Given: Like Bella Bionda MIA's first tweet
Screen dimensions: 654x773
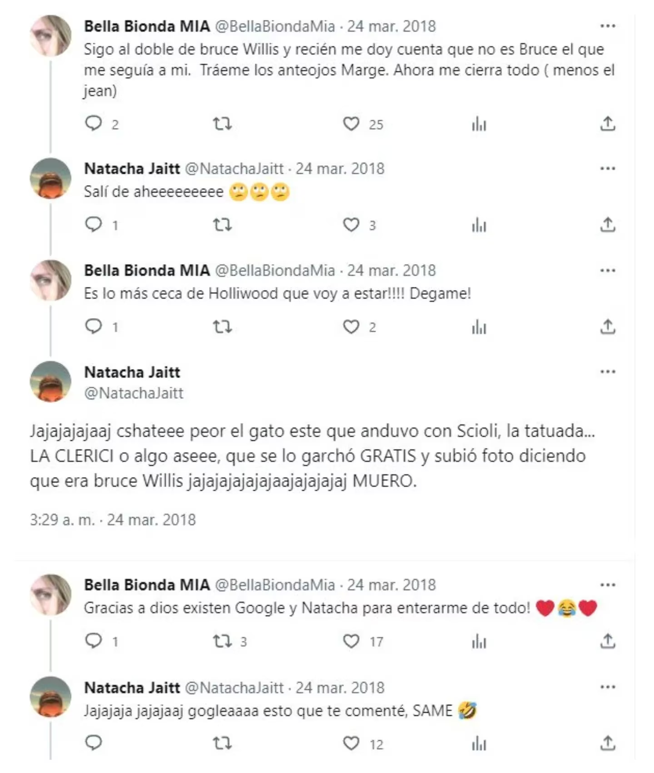Looking at the screenshot, I should click(352, 124).
